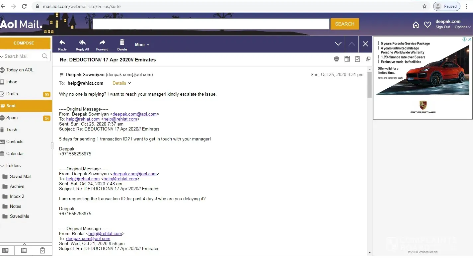Click the Reply All icon

[x=82, y=43]
